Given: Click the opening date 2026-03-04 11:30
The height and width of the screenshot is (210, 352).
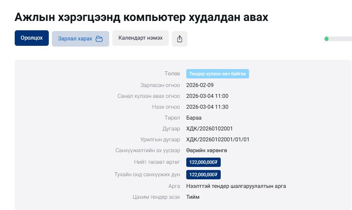Looking at the screenshot, I should pos(207,107).
